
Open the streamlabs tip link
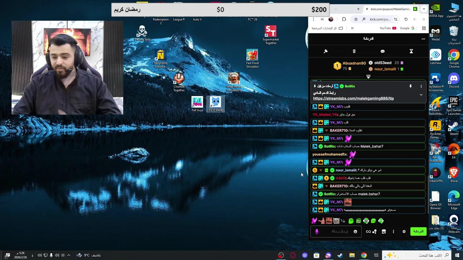pos(353,98)
